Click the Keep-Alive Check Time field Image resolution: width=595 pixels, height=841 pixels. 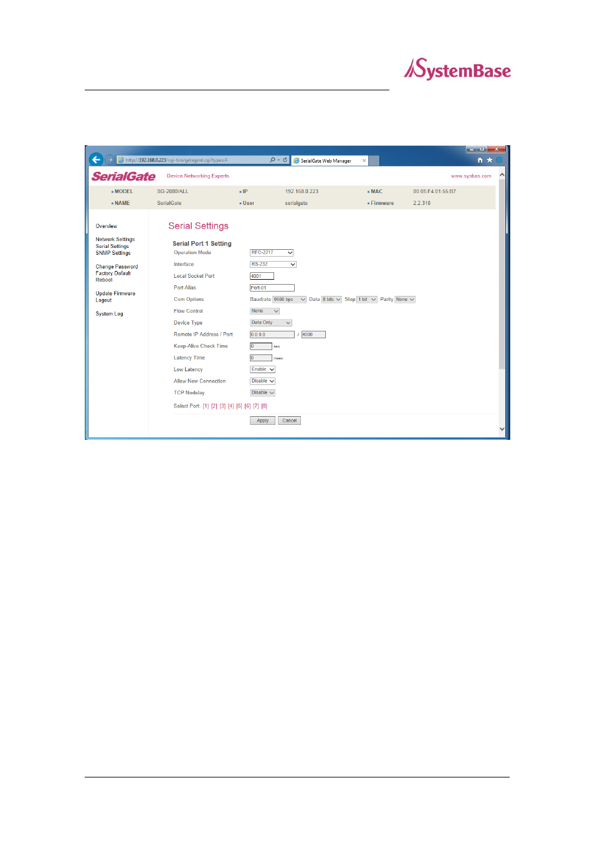click(x=261, y=346)
